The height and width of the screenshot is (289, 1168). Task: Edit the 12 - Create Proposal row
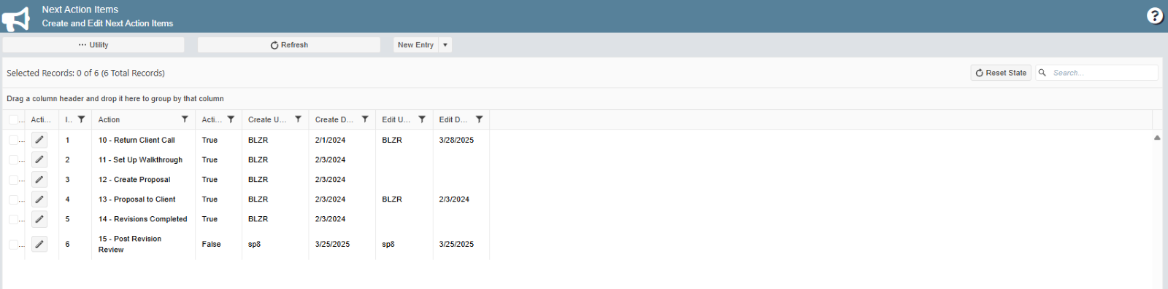[x=39, y=179]
